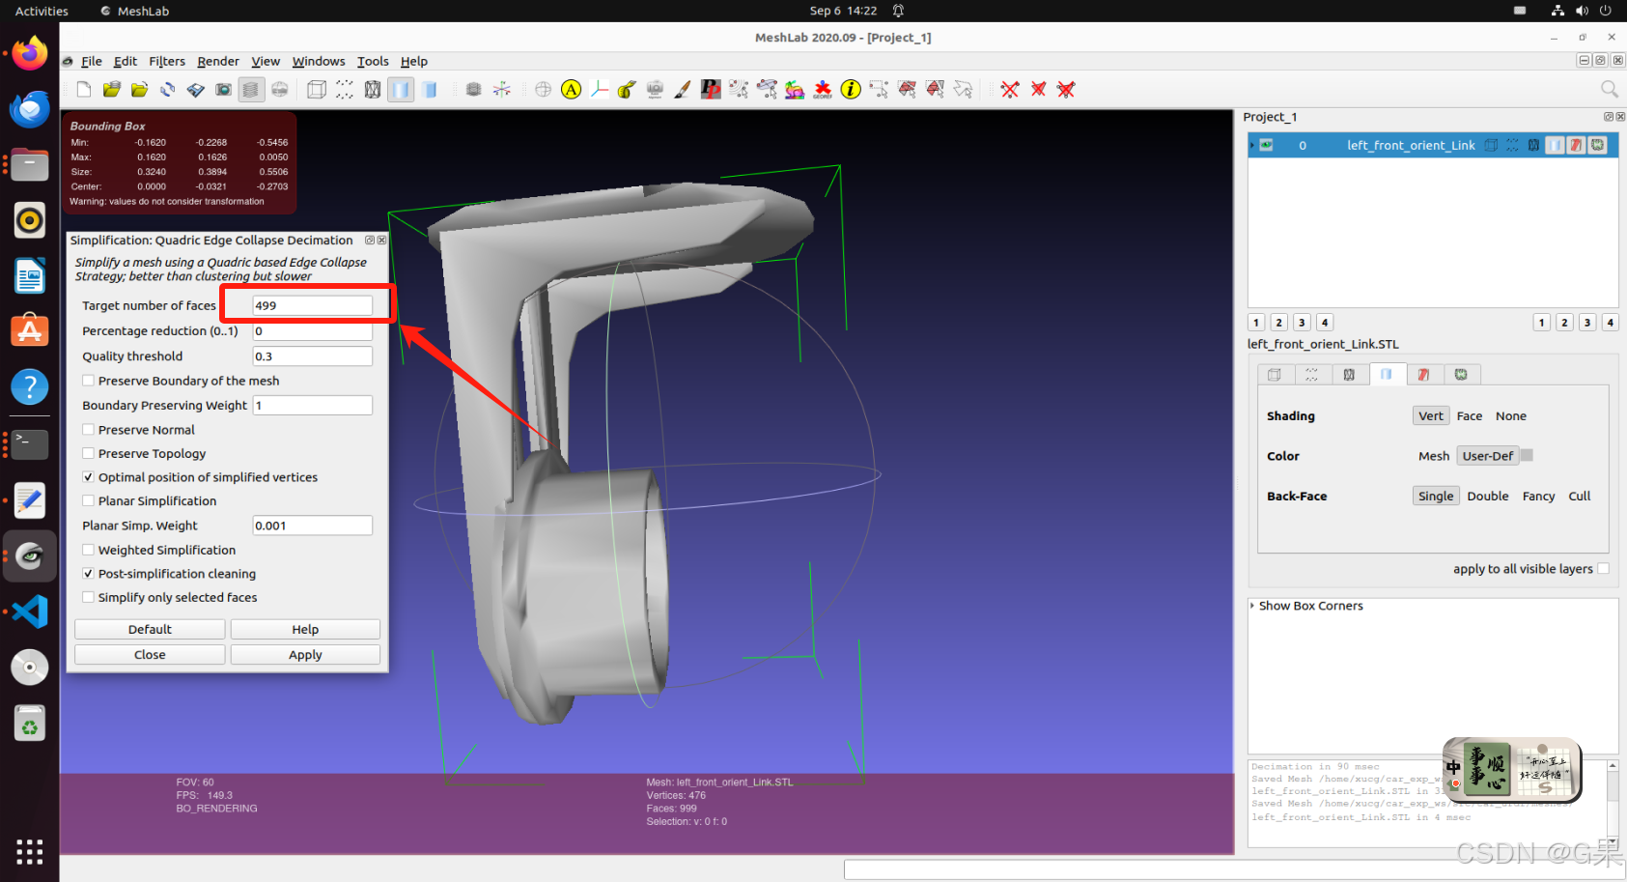Screen dimensions: 1627x882
Task: Uncheck Post-simplification cleaning
Action: pos(89,574)
